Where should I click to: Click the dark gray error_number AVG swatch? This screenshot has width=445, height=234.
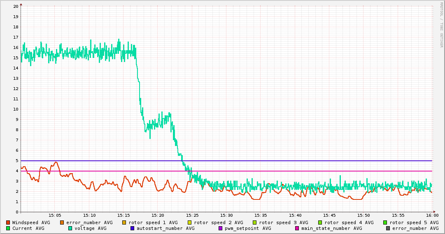tap(388, 228)
